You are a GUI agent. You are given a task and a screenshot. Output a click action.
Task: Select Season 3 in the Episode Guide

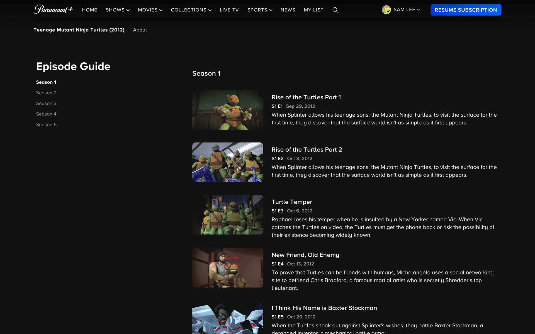click(46, 103)
